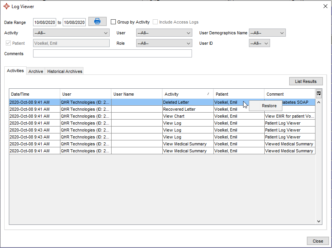Choose Restore from the context menu
Viewport: 332px width, 248px height.
[x=269, y=106]
